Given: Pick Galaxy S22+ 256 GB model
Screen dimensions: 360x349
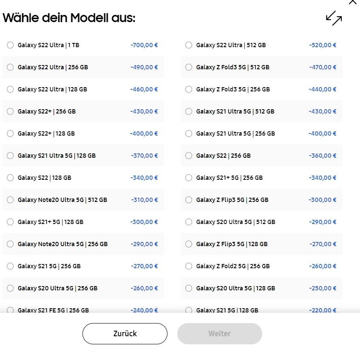Looking at the screenshot, I should [x=10, y=111].
